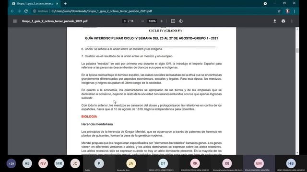
Task: Click the scrollbar down arrow
Action: click(x=297, y=153)
